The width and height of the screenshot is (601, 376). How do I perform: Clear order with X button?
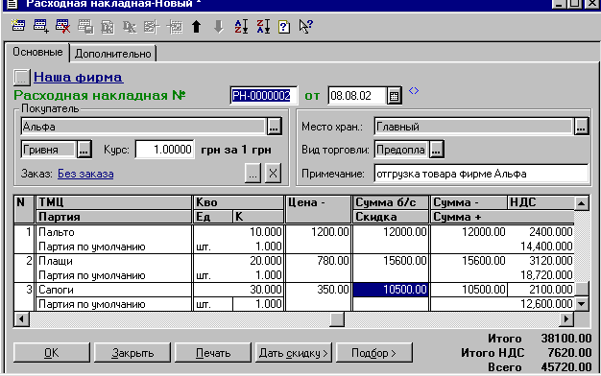[x=273, y=174]
